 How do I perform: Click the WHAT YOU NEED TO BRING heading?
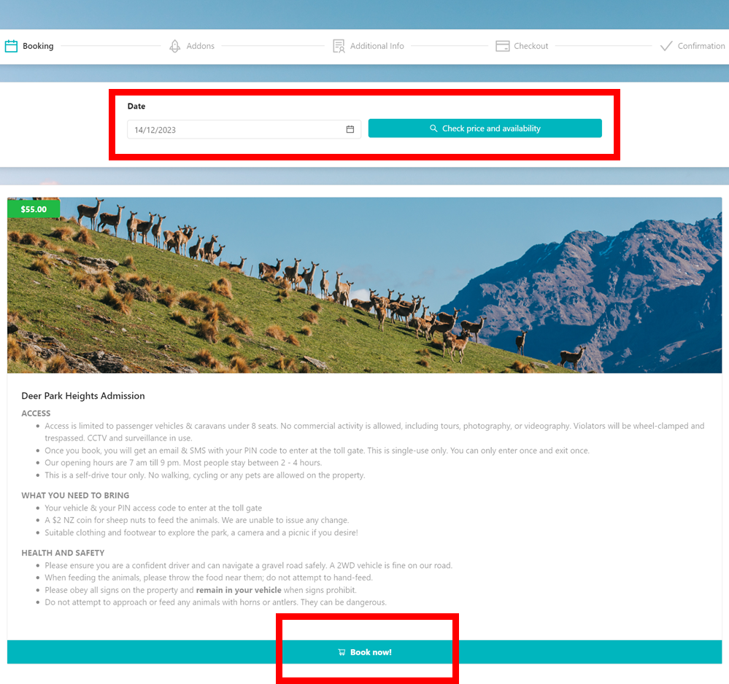click(75, 495)
